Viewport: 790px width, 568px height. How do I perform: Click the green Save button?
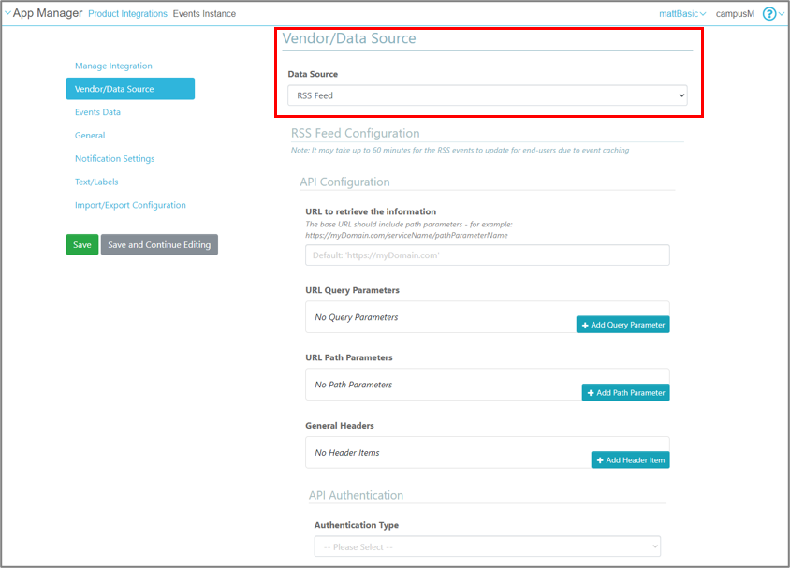tap(82, 244)
